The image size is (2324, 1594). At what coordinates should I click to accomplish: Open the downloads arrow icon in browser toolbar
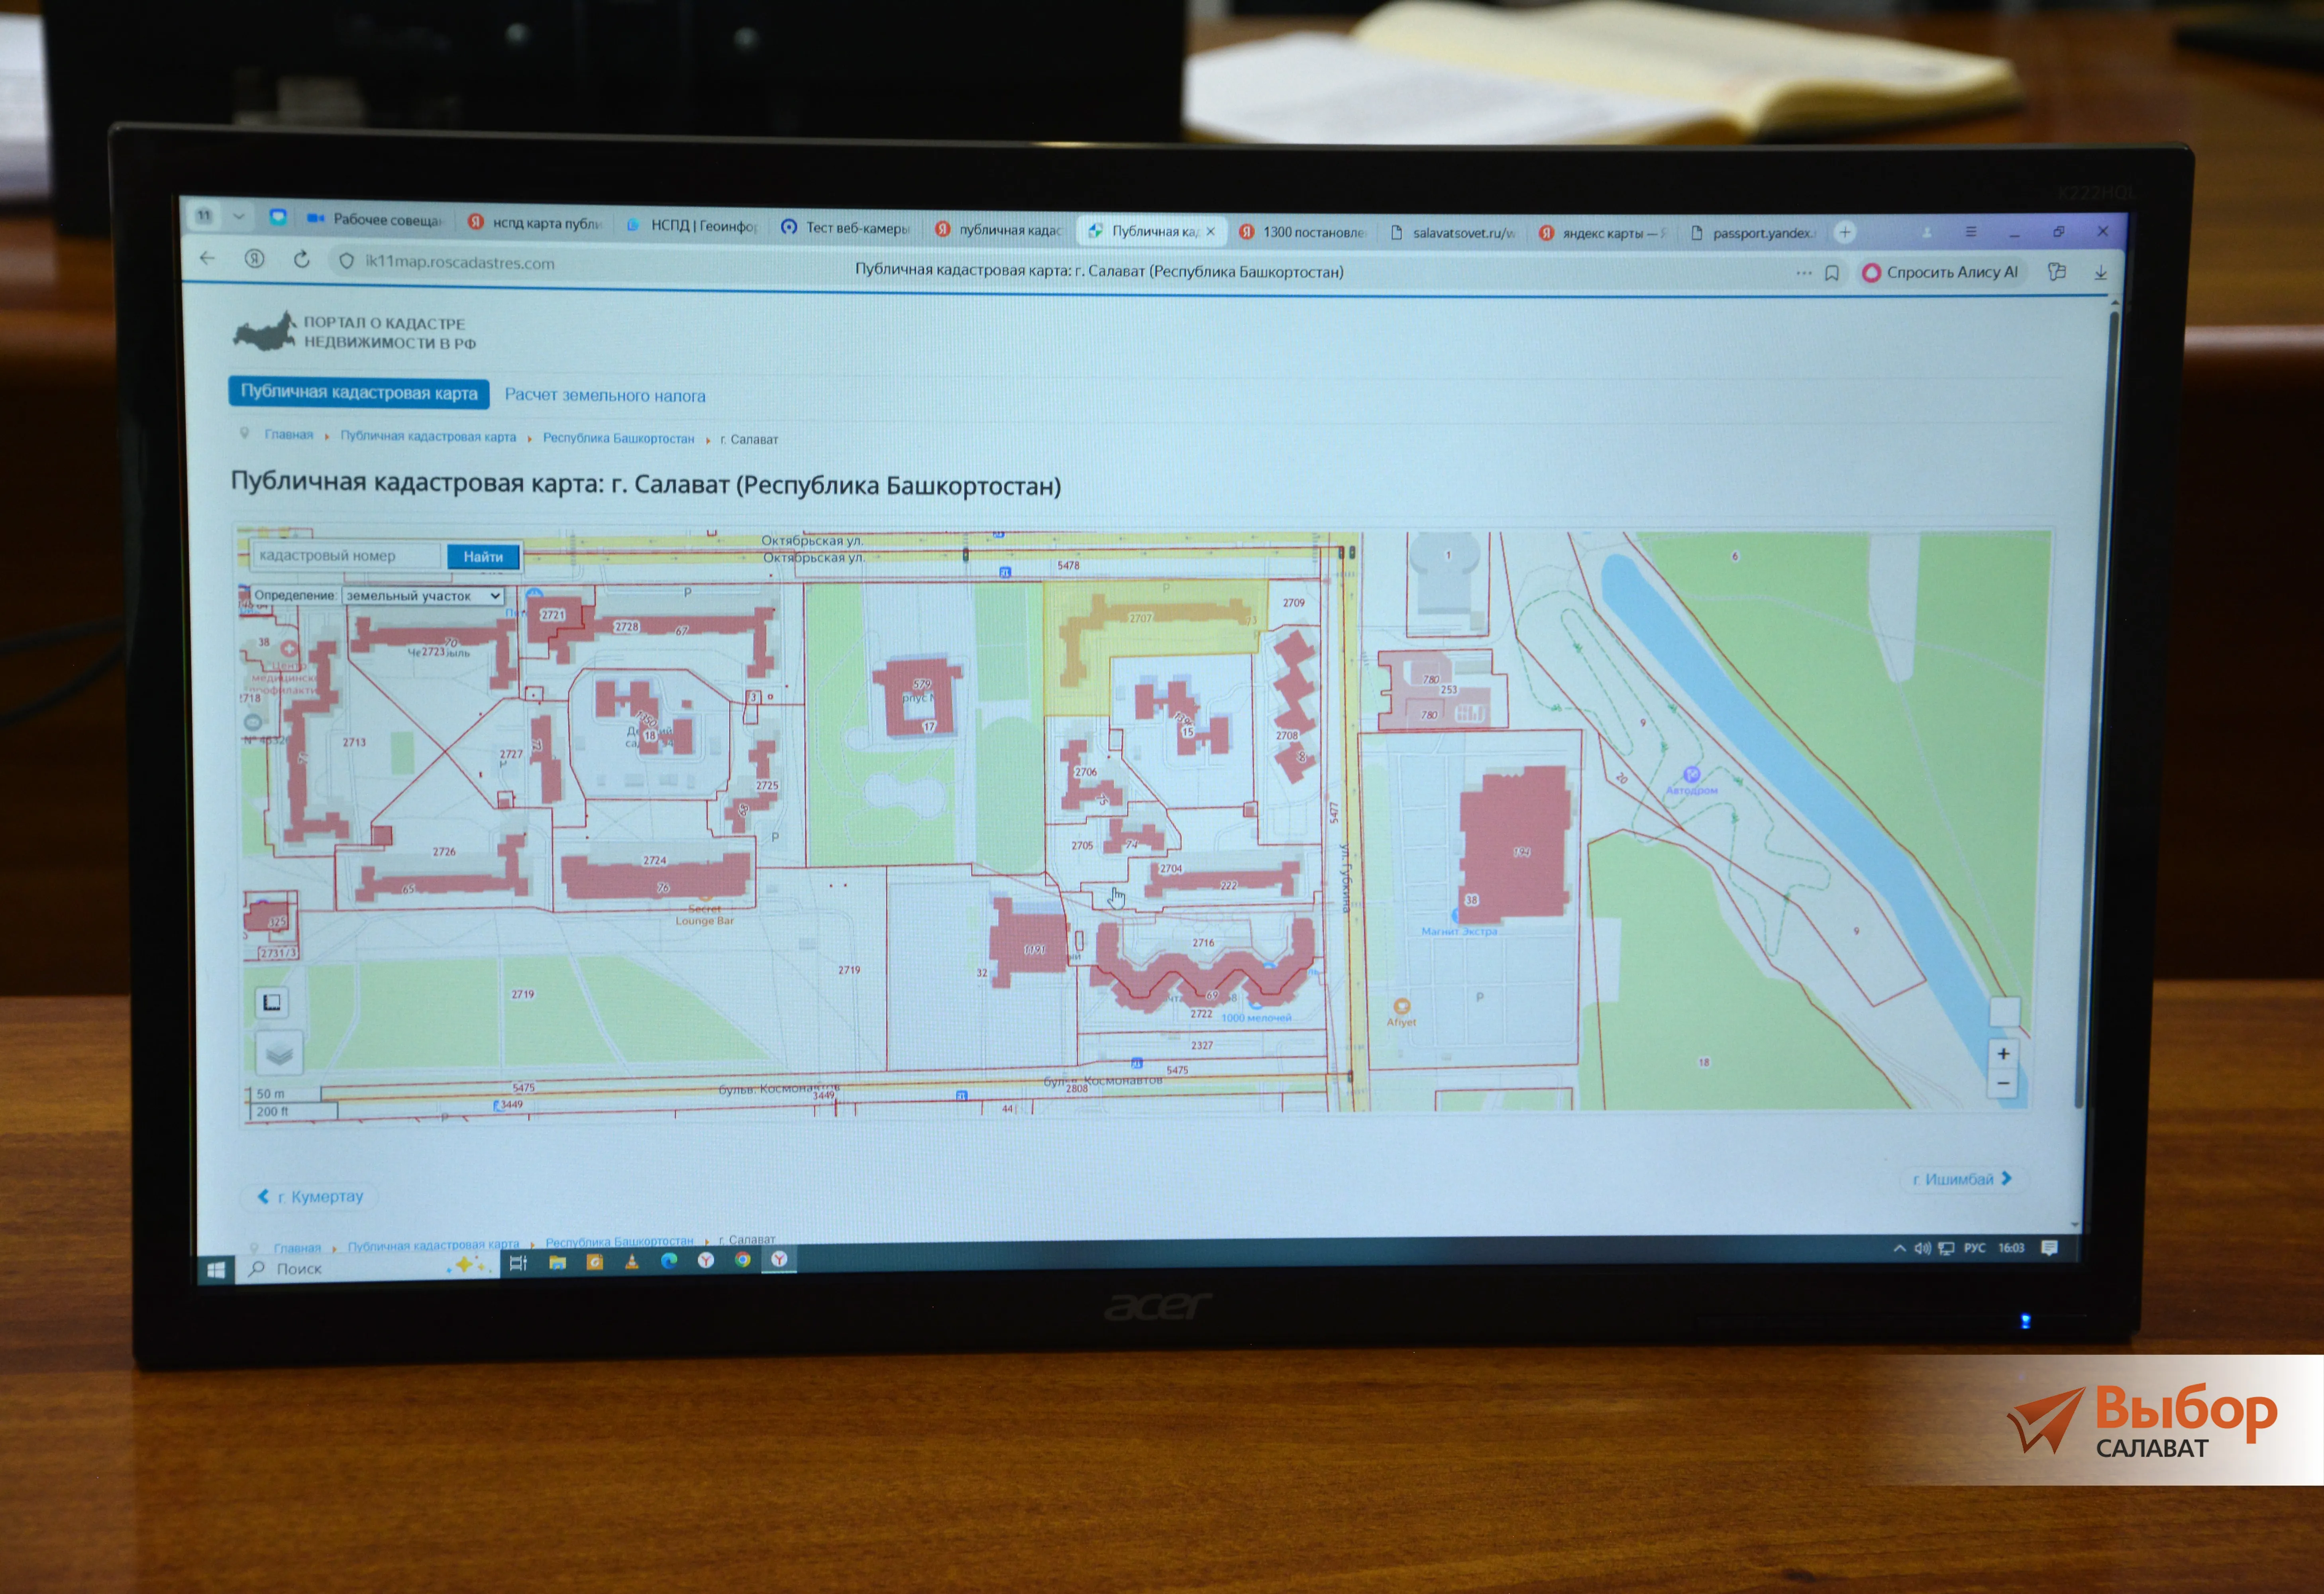[x=2100, y=272]
